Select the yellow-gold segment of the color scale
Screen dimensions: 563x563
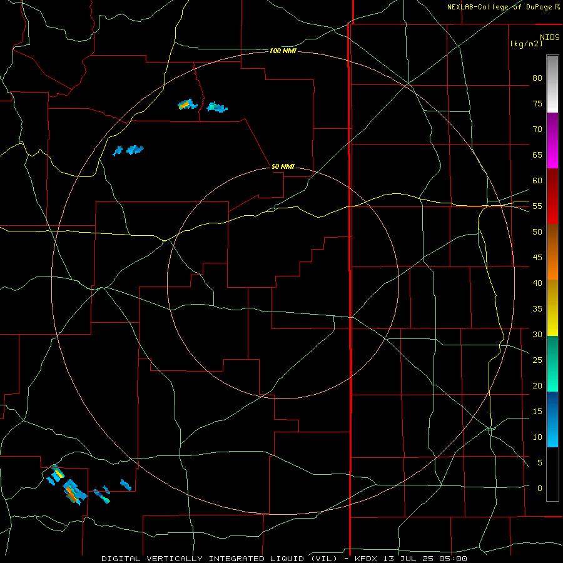(x=552, y=308)
